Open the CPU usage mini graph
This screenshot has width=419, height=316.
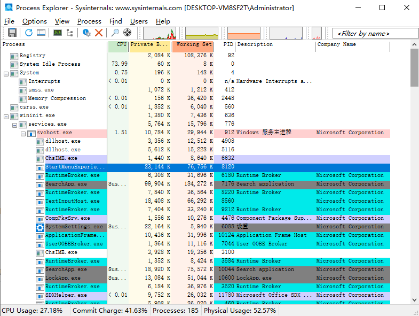(160, 33)
